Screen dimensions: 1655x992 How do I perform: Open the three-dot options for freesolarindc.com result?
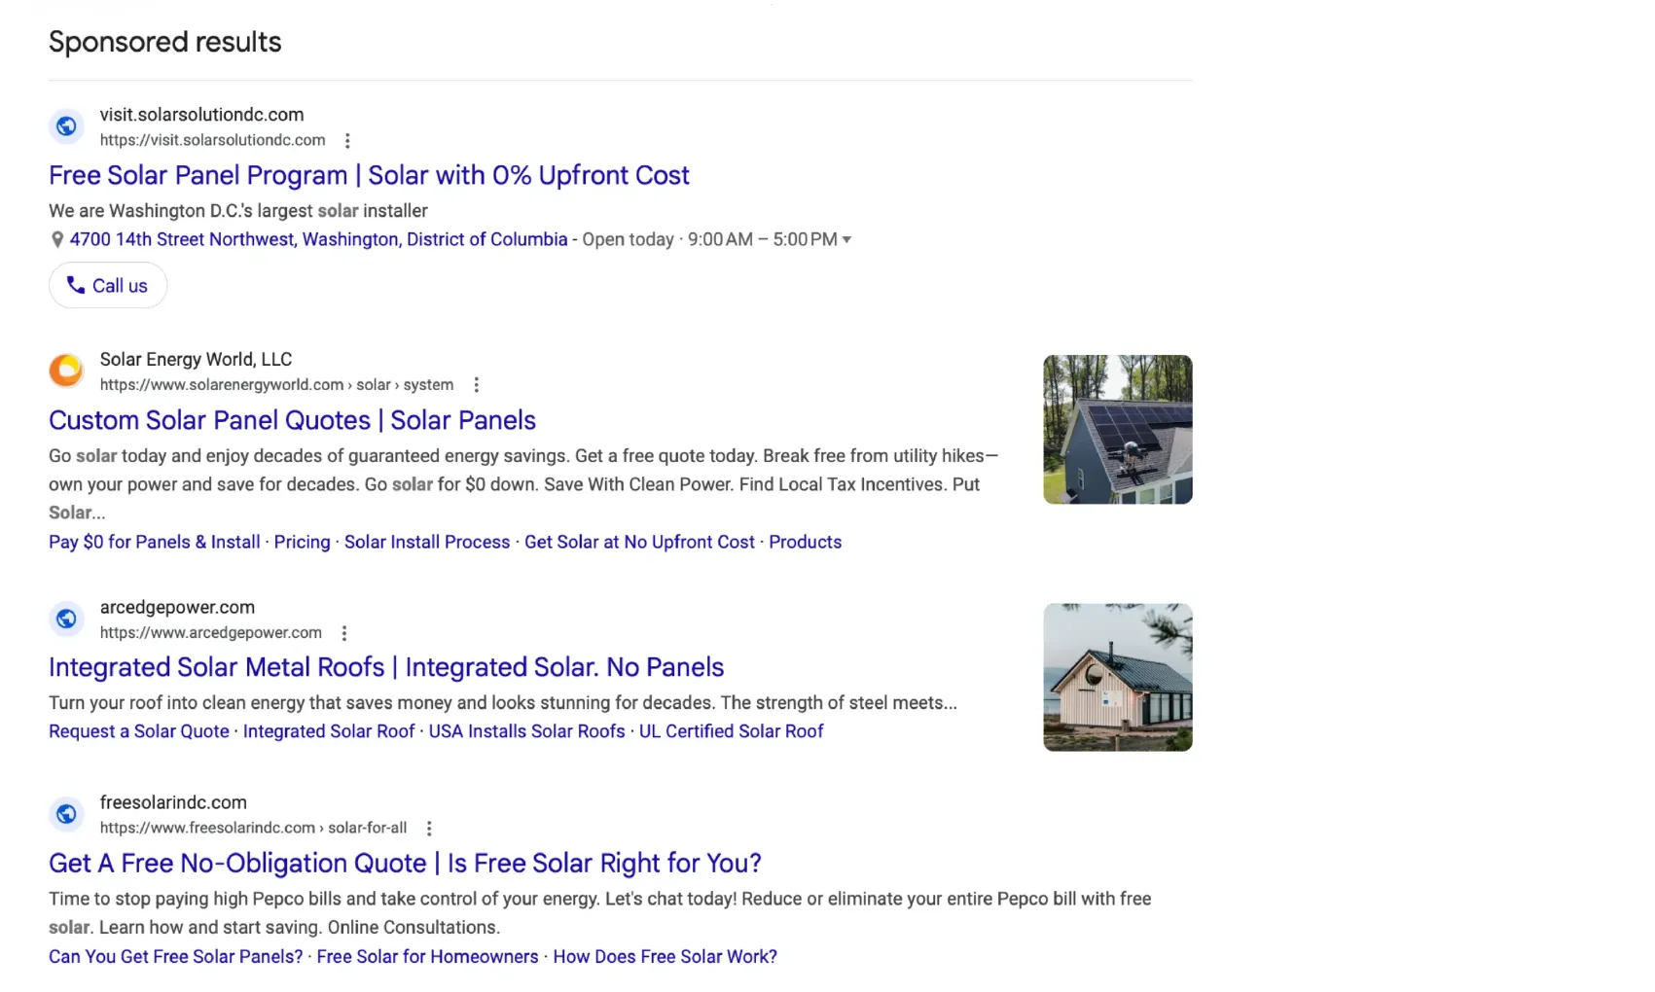coord(430,828)
